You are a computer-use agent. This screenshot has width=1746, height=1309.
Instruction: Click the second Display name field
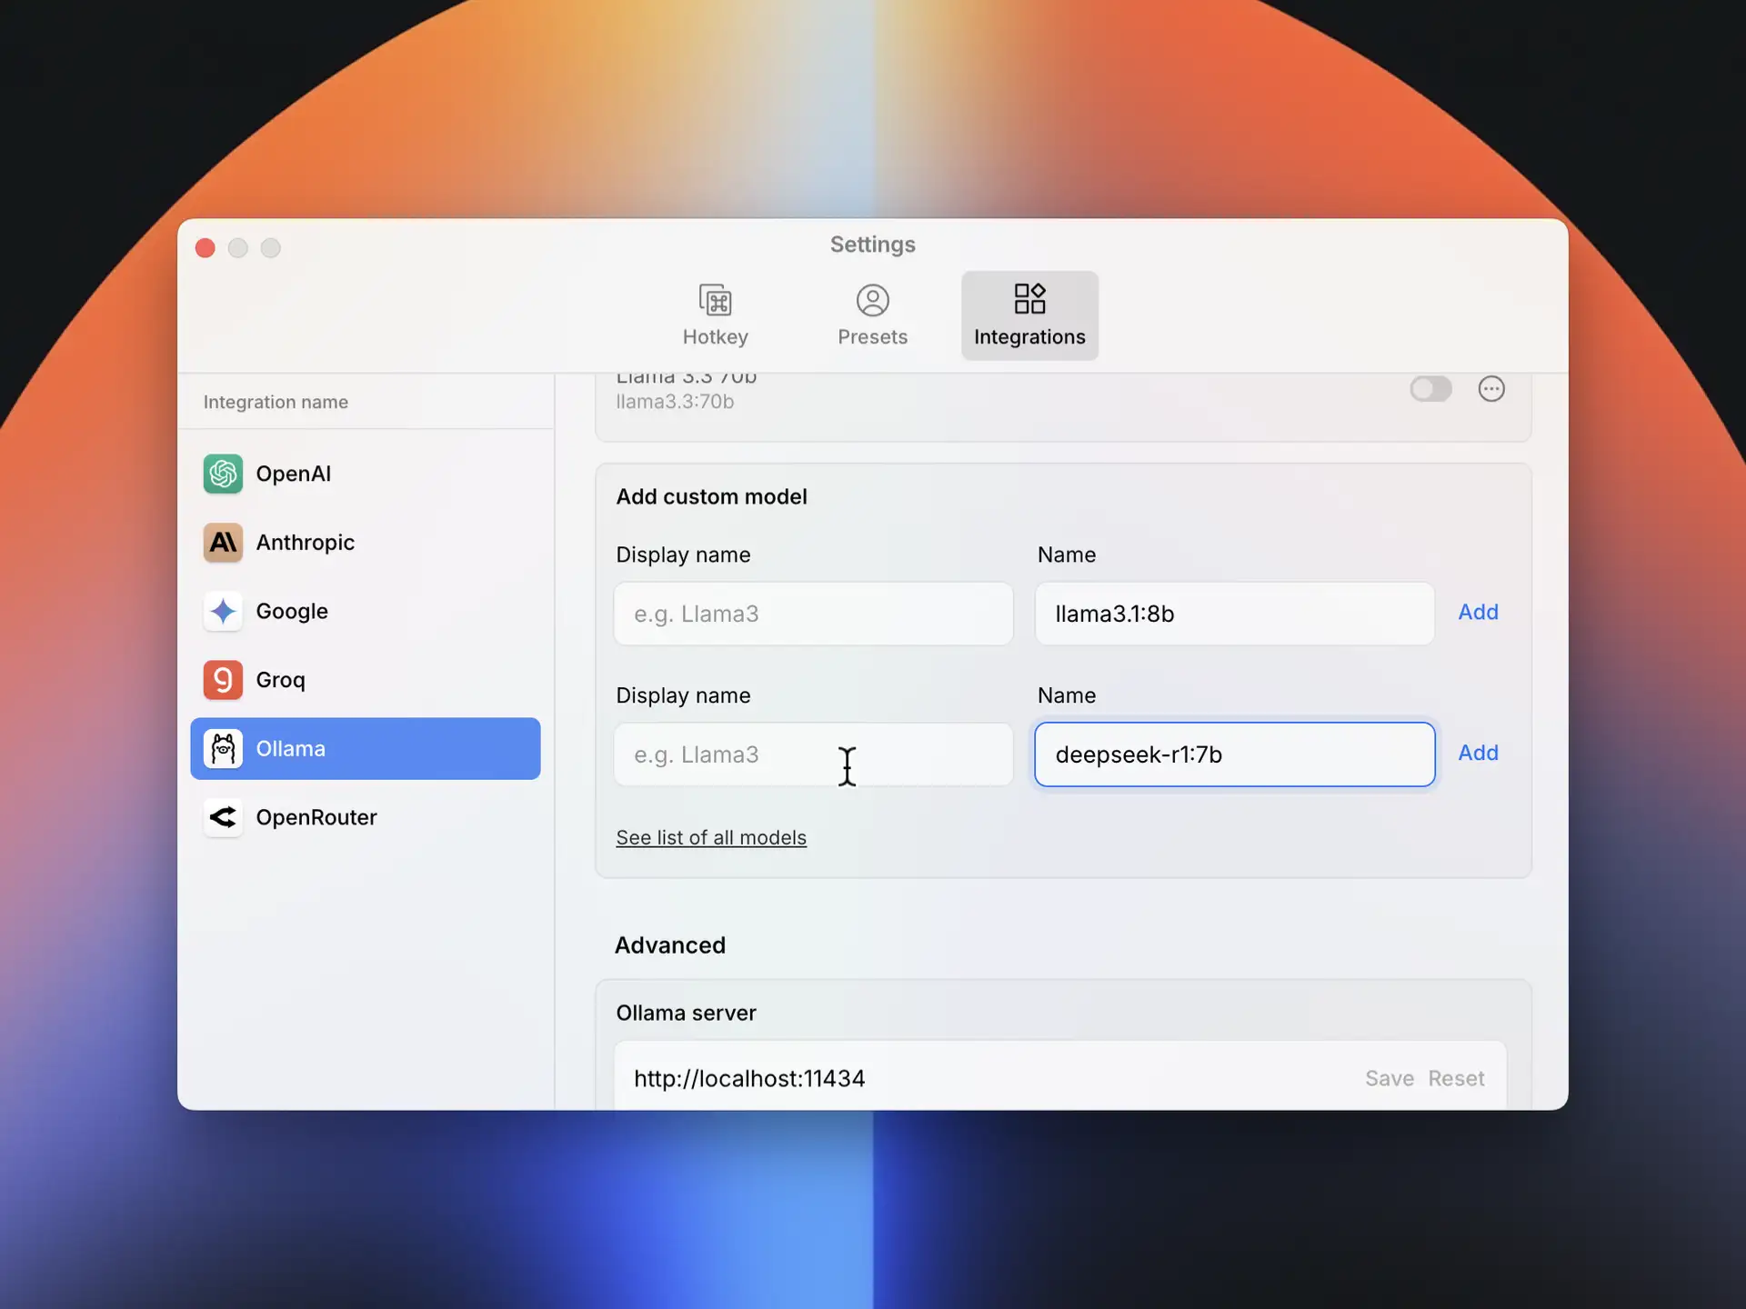(x=813, y=754)
